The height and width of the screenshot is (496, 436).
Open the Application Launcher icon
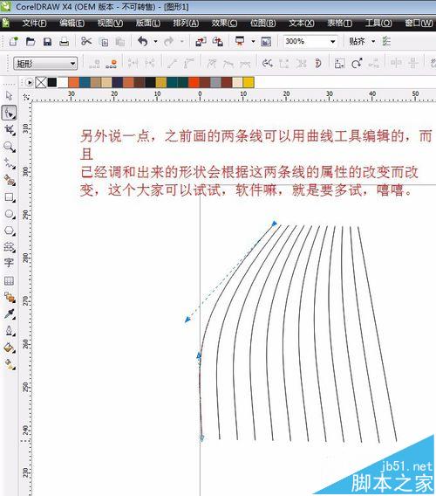(x=240, y=41)
